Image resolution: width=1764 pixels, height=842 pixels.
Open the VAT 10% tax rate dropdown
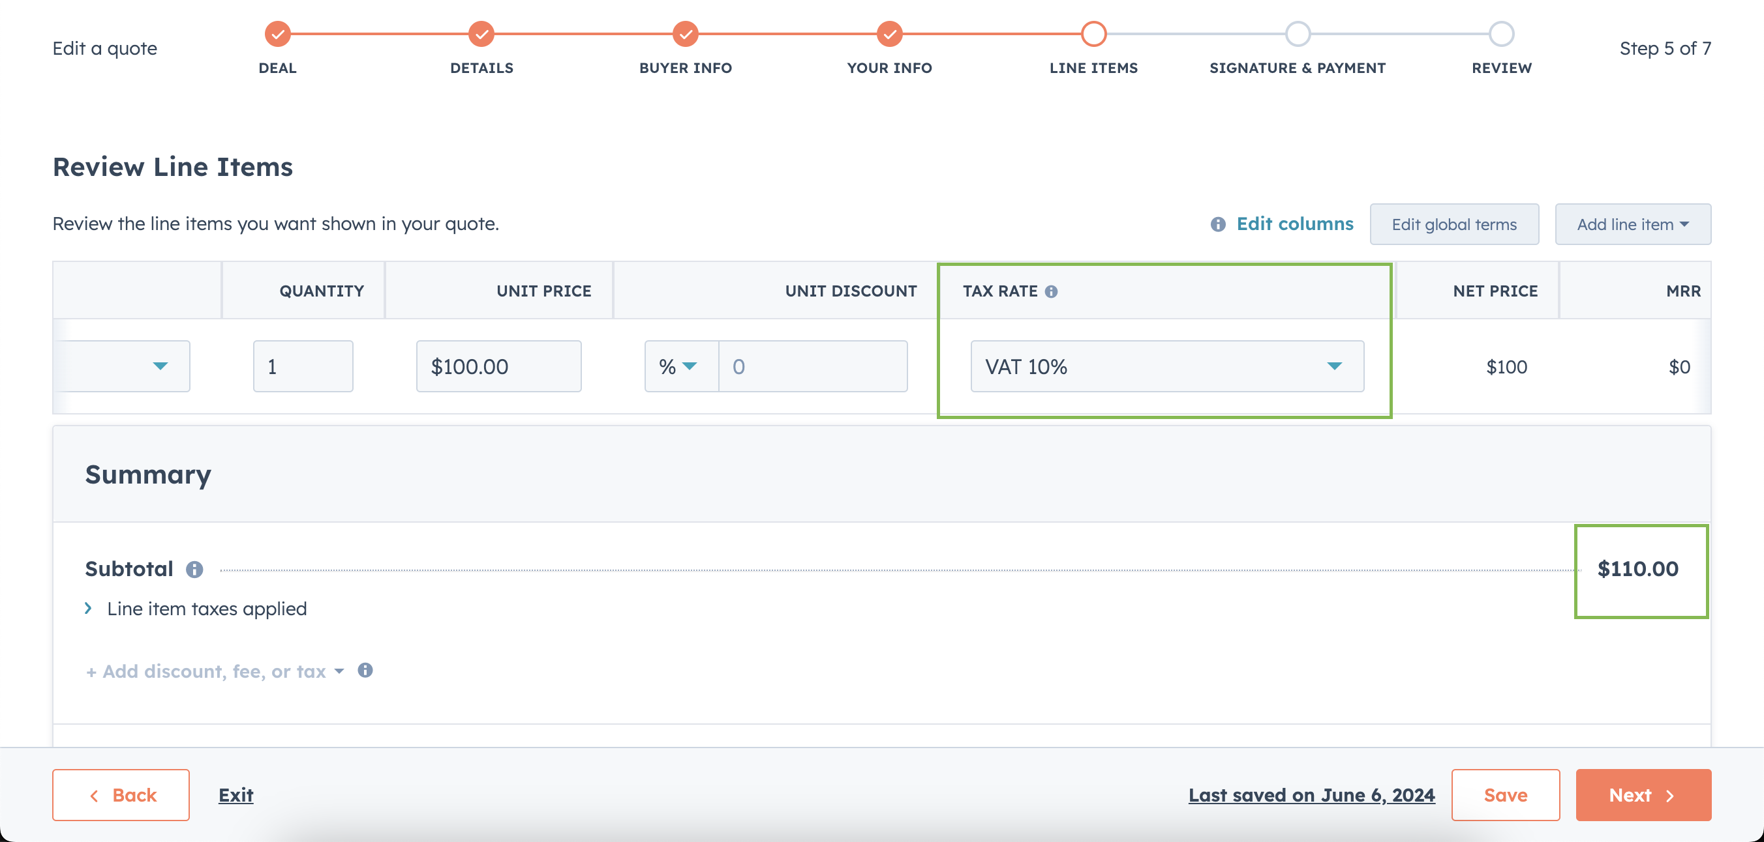1167,366
